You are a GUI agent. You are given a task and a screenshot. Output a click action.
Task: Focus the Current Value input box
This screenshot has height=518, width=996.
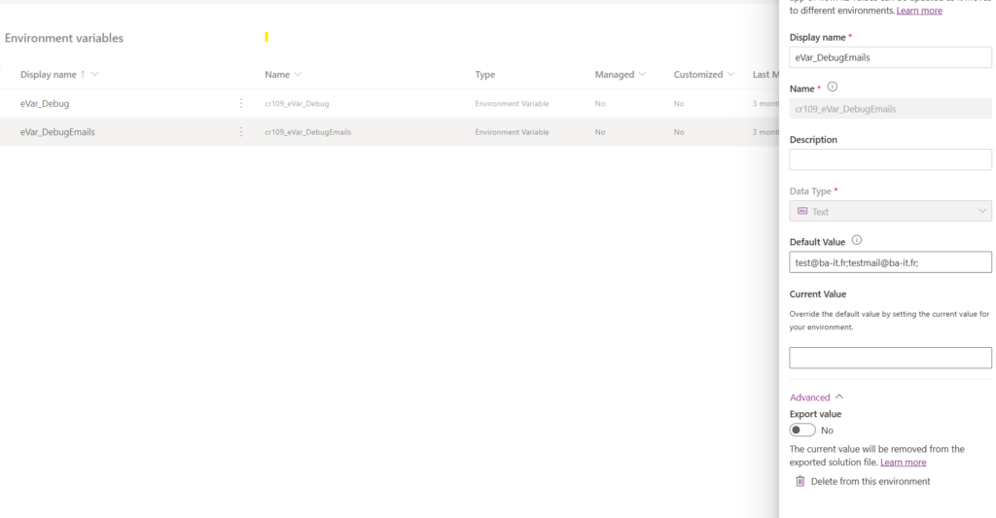pyautogui.click(x=890, y=358)
